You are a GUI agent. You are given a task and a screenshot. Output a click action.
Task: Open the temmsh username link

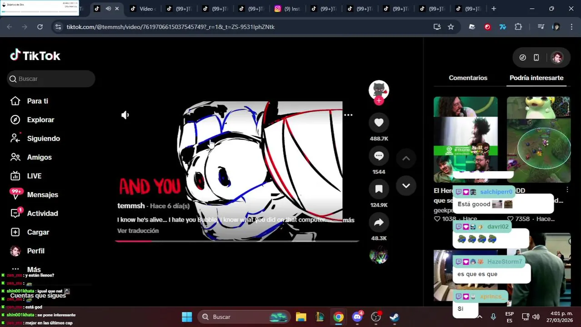pyautogui.click(x=131, y=206)
